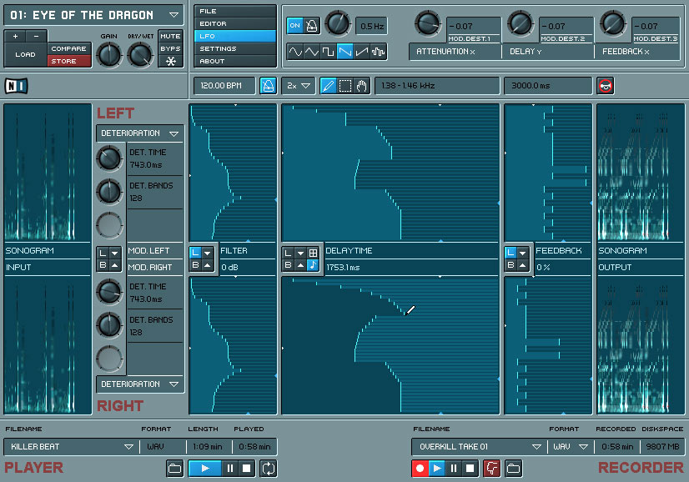The height and width of the screenshot is (482, 689).
Task: Click the Feedback section up-arrow copy button
Action: pos(522,265)
